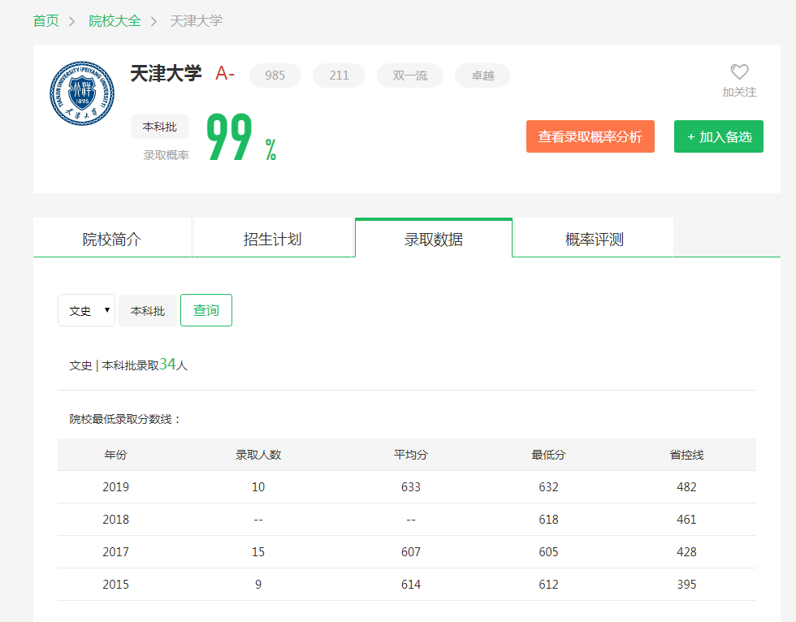The image size is (796, 622).
Task: Click the A- rating next to name
Action: click(x=225, y=74)
